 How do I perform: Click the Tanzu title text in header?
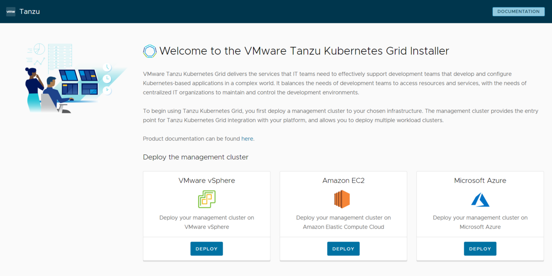[29, 11]
